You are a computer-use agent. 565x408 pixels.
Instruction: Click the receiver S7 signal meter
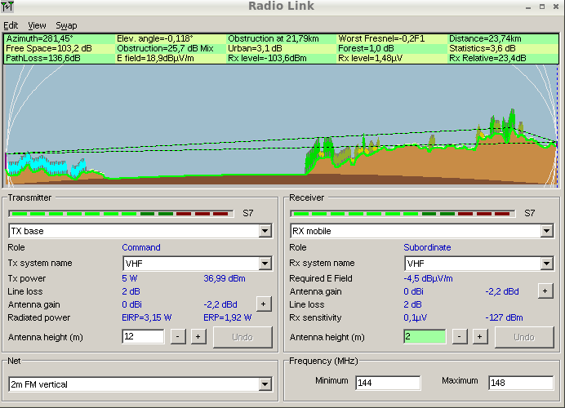[403, 214]
